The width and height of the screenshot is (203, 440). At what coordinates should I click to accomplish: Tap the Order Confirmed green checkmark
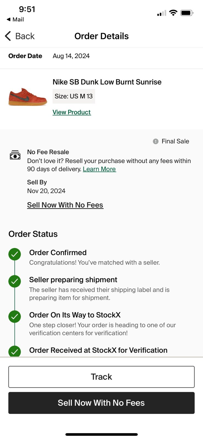point(15,254)
